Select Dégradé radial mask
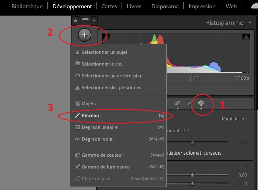 118,139
